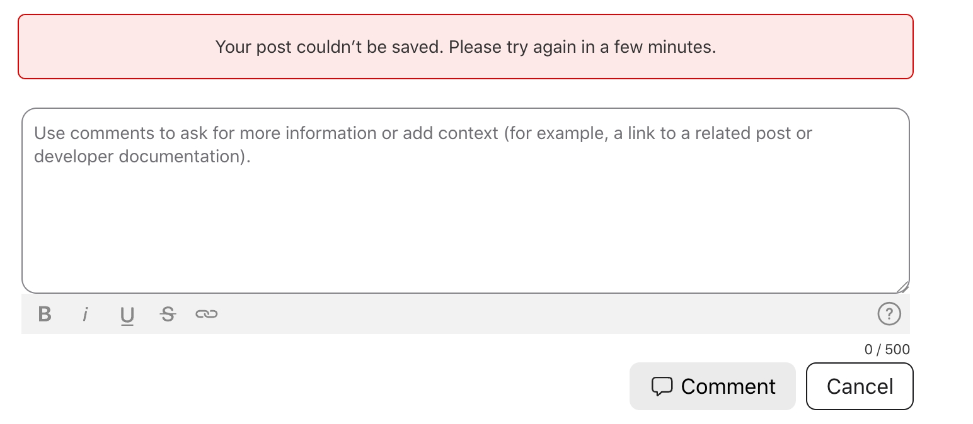
Task: Apply italic formatting using the i icon
Action: (85, 313)
